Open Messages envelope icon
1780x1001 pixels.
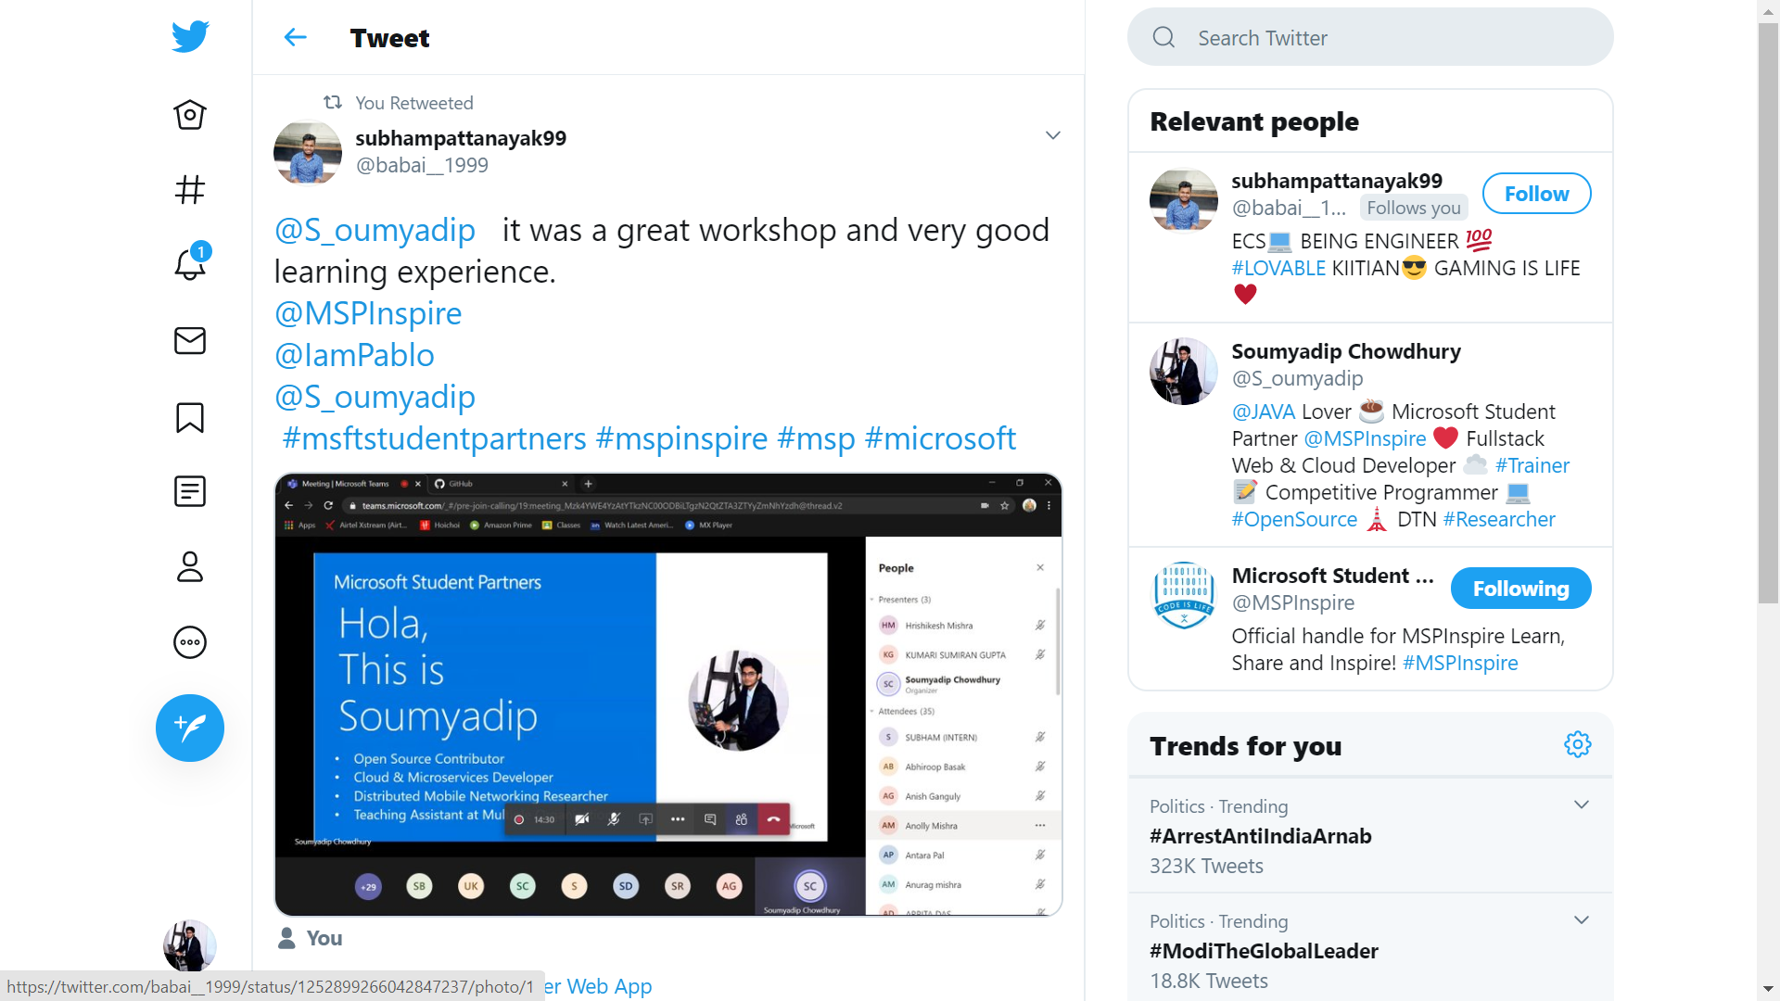point(190,341)
